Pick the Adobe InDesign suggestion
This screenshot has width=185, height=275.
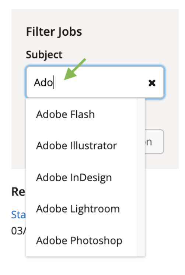74,177
